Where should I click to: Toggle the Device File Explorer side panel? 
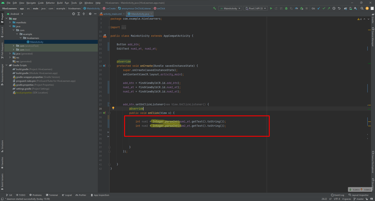pyautogui.click(x=373, y=162)
